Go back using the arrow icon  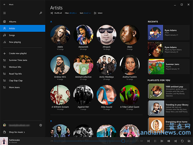pyautogui.click(x=5, y=5)
